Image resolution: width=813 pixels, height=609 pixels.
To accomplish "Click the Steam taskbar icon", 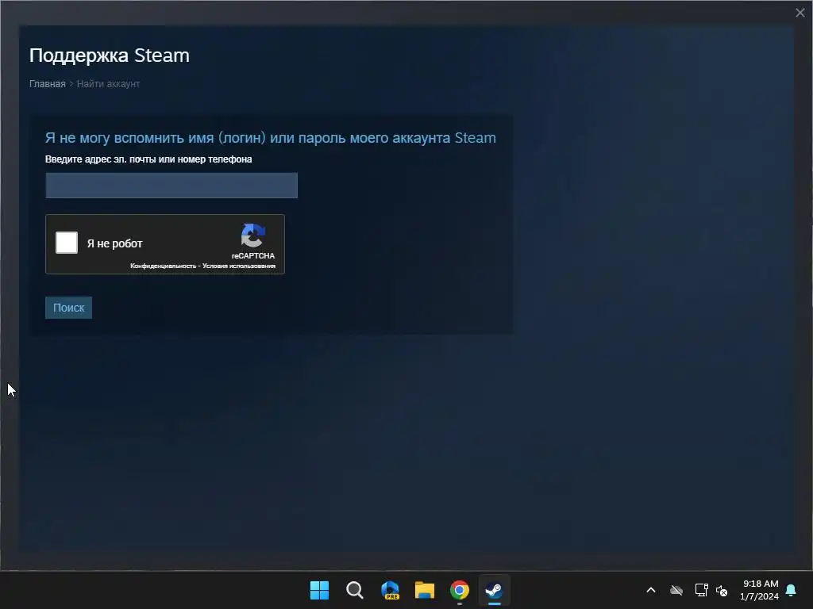I will point(494,590).
